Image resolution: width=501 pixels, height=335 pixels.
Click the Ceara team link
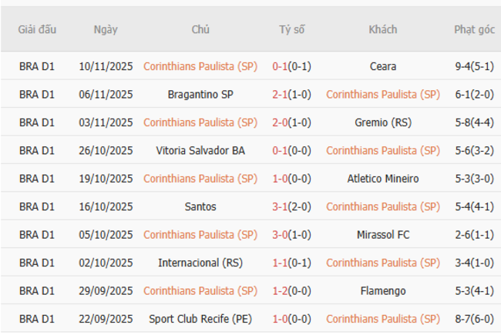point(382,66)
